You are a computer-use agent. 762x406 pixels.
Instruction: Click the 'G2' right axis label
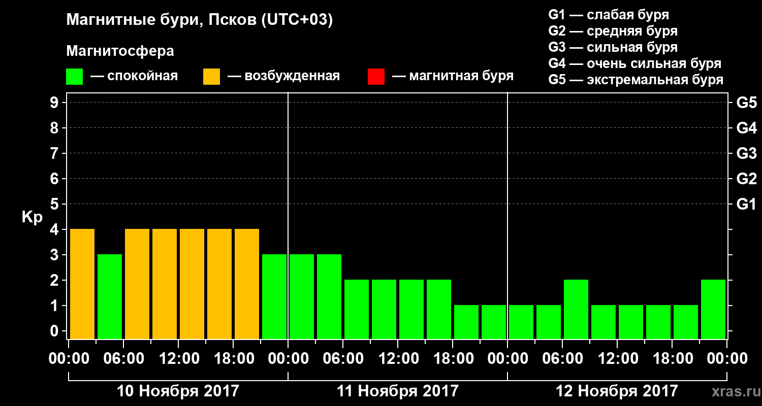[x=746, y=179]
